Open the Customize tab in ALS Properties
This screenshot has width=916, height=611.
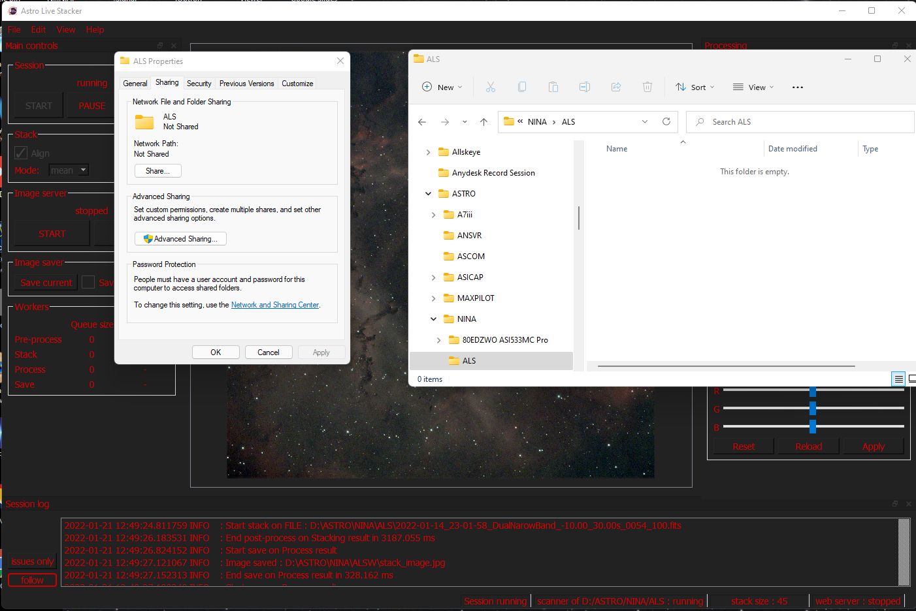click(x=297, y=84)
